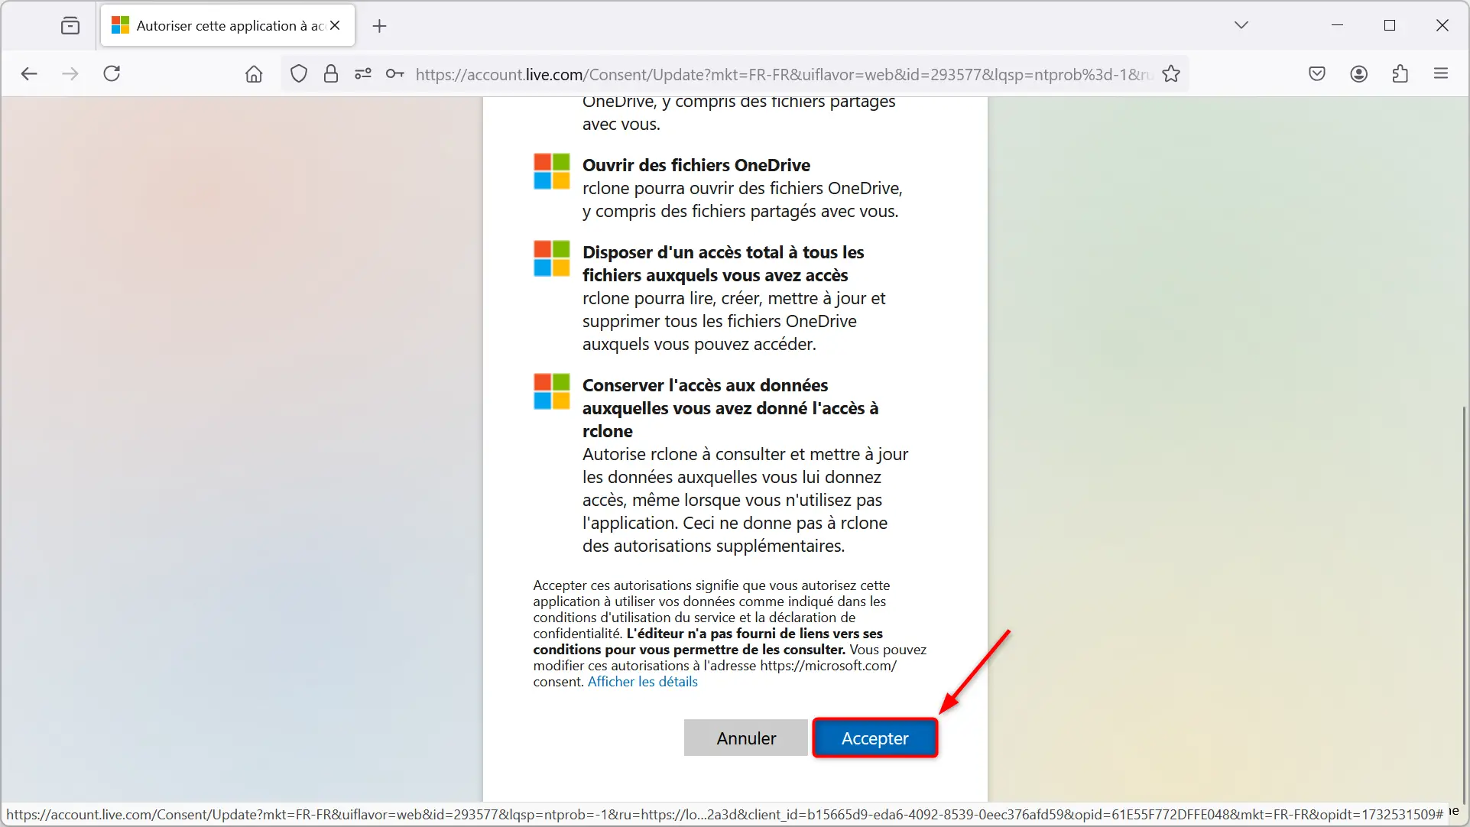Screen dimensions: 1470x827
Task: Open the Firefox View tab icon
Action: click(x=70, y=25)
